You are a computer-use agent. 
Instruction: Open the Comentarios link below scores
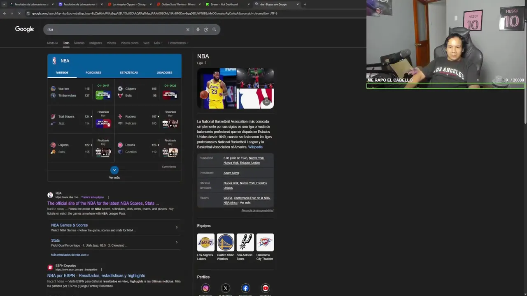coord(169,167)
